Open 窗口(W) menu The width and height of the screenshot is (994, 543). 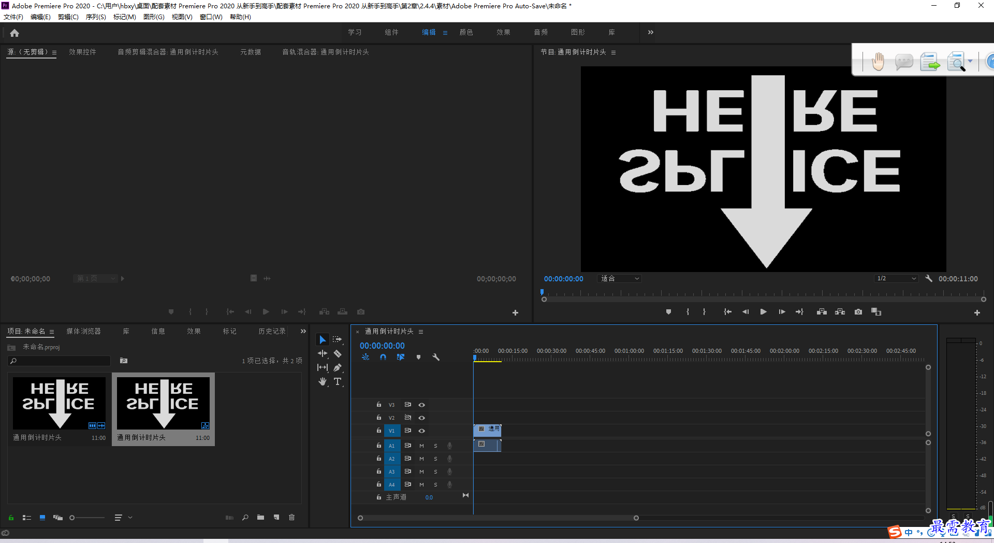[211, 17]
